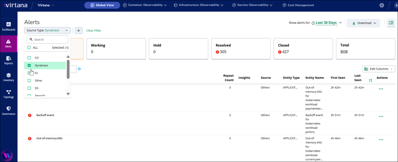398x162 pixels.
Task: Collapse the Source Type: Dynatrace dropdown
Action: (47, 31)
